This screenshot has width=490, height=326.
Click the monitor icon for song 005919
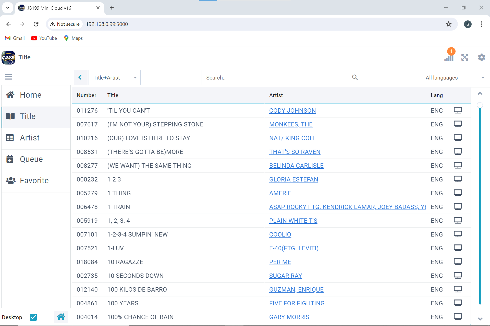coord(458,220)
